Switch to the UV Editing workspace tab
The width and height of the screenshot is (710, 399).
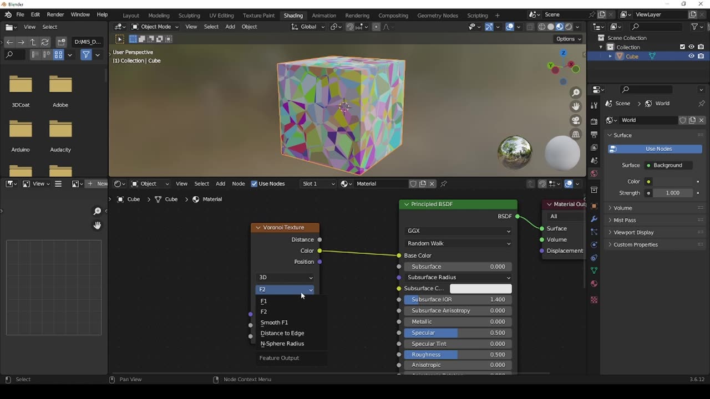[x=222, y=16]
